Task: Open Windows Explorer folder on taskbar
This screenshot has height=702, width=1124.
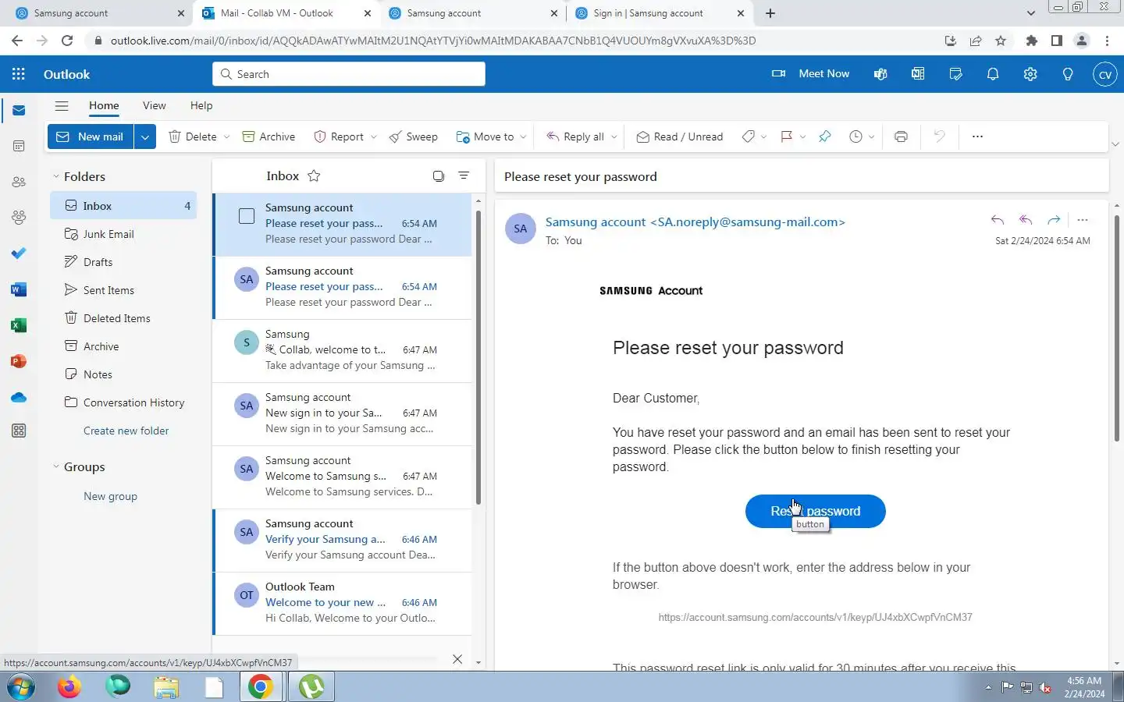Action: 166,687
